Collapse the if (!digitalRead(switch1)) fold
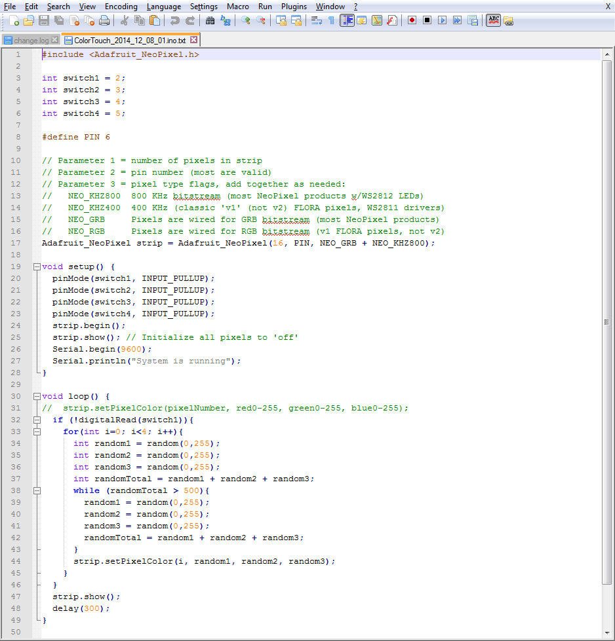This screenshot has width=615, height=641. 37,420
